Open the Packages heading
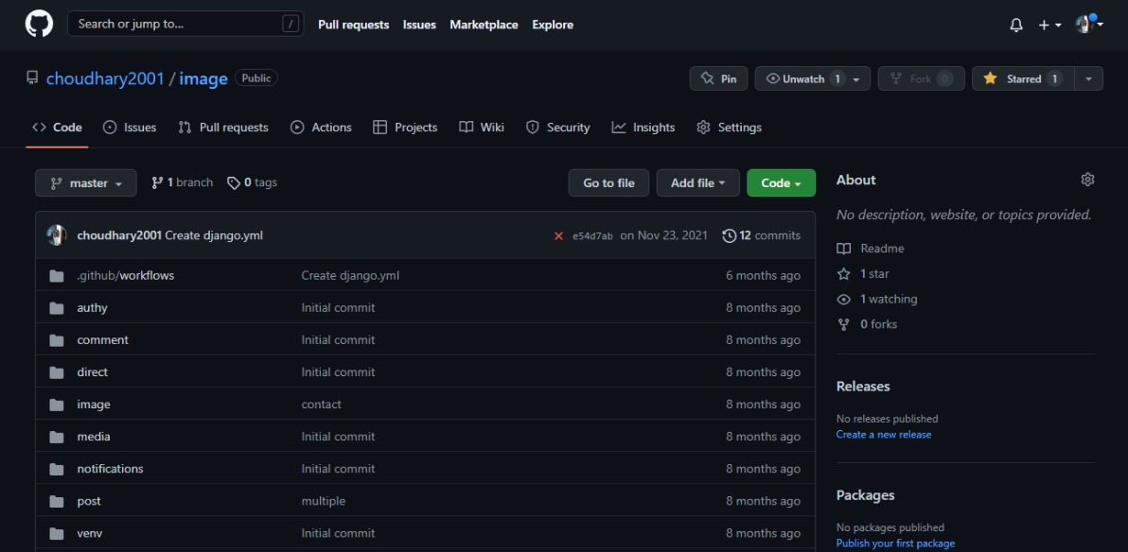Screen dimensions: 1128x552 (866, 495)
